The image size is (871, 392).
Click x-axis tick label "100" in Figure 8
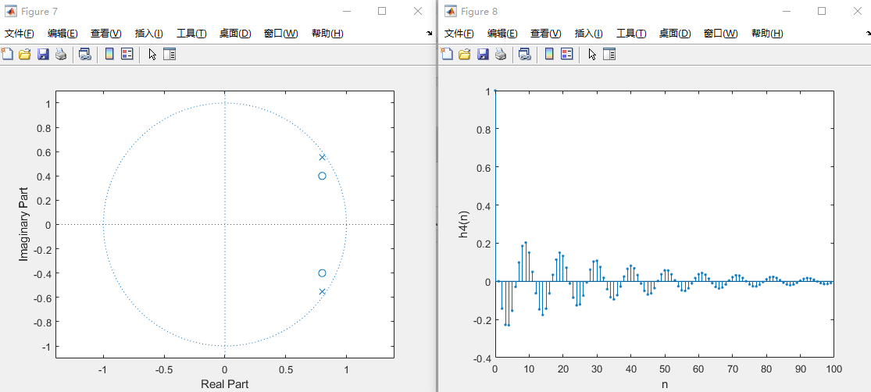(834, 369)
